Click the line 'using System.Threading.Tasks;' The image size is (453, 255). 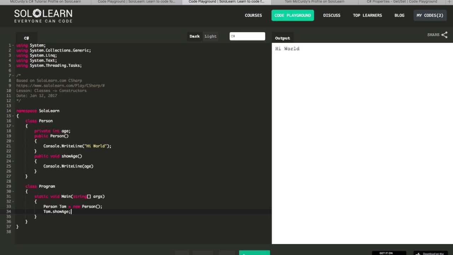49,66
